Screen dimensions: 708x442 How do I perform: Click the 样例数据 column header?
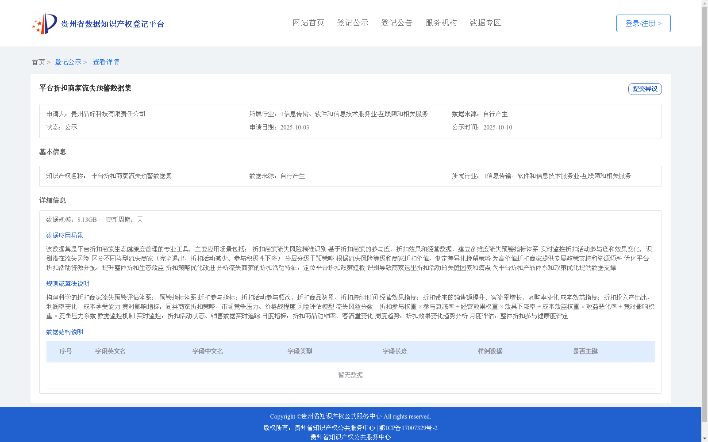[x=490, y=351]
